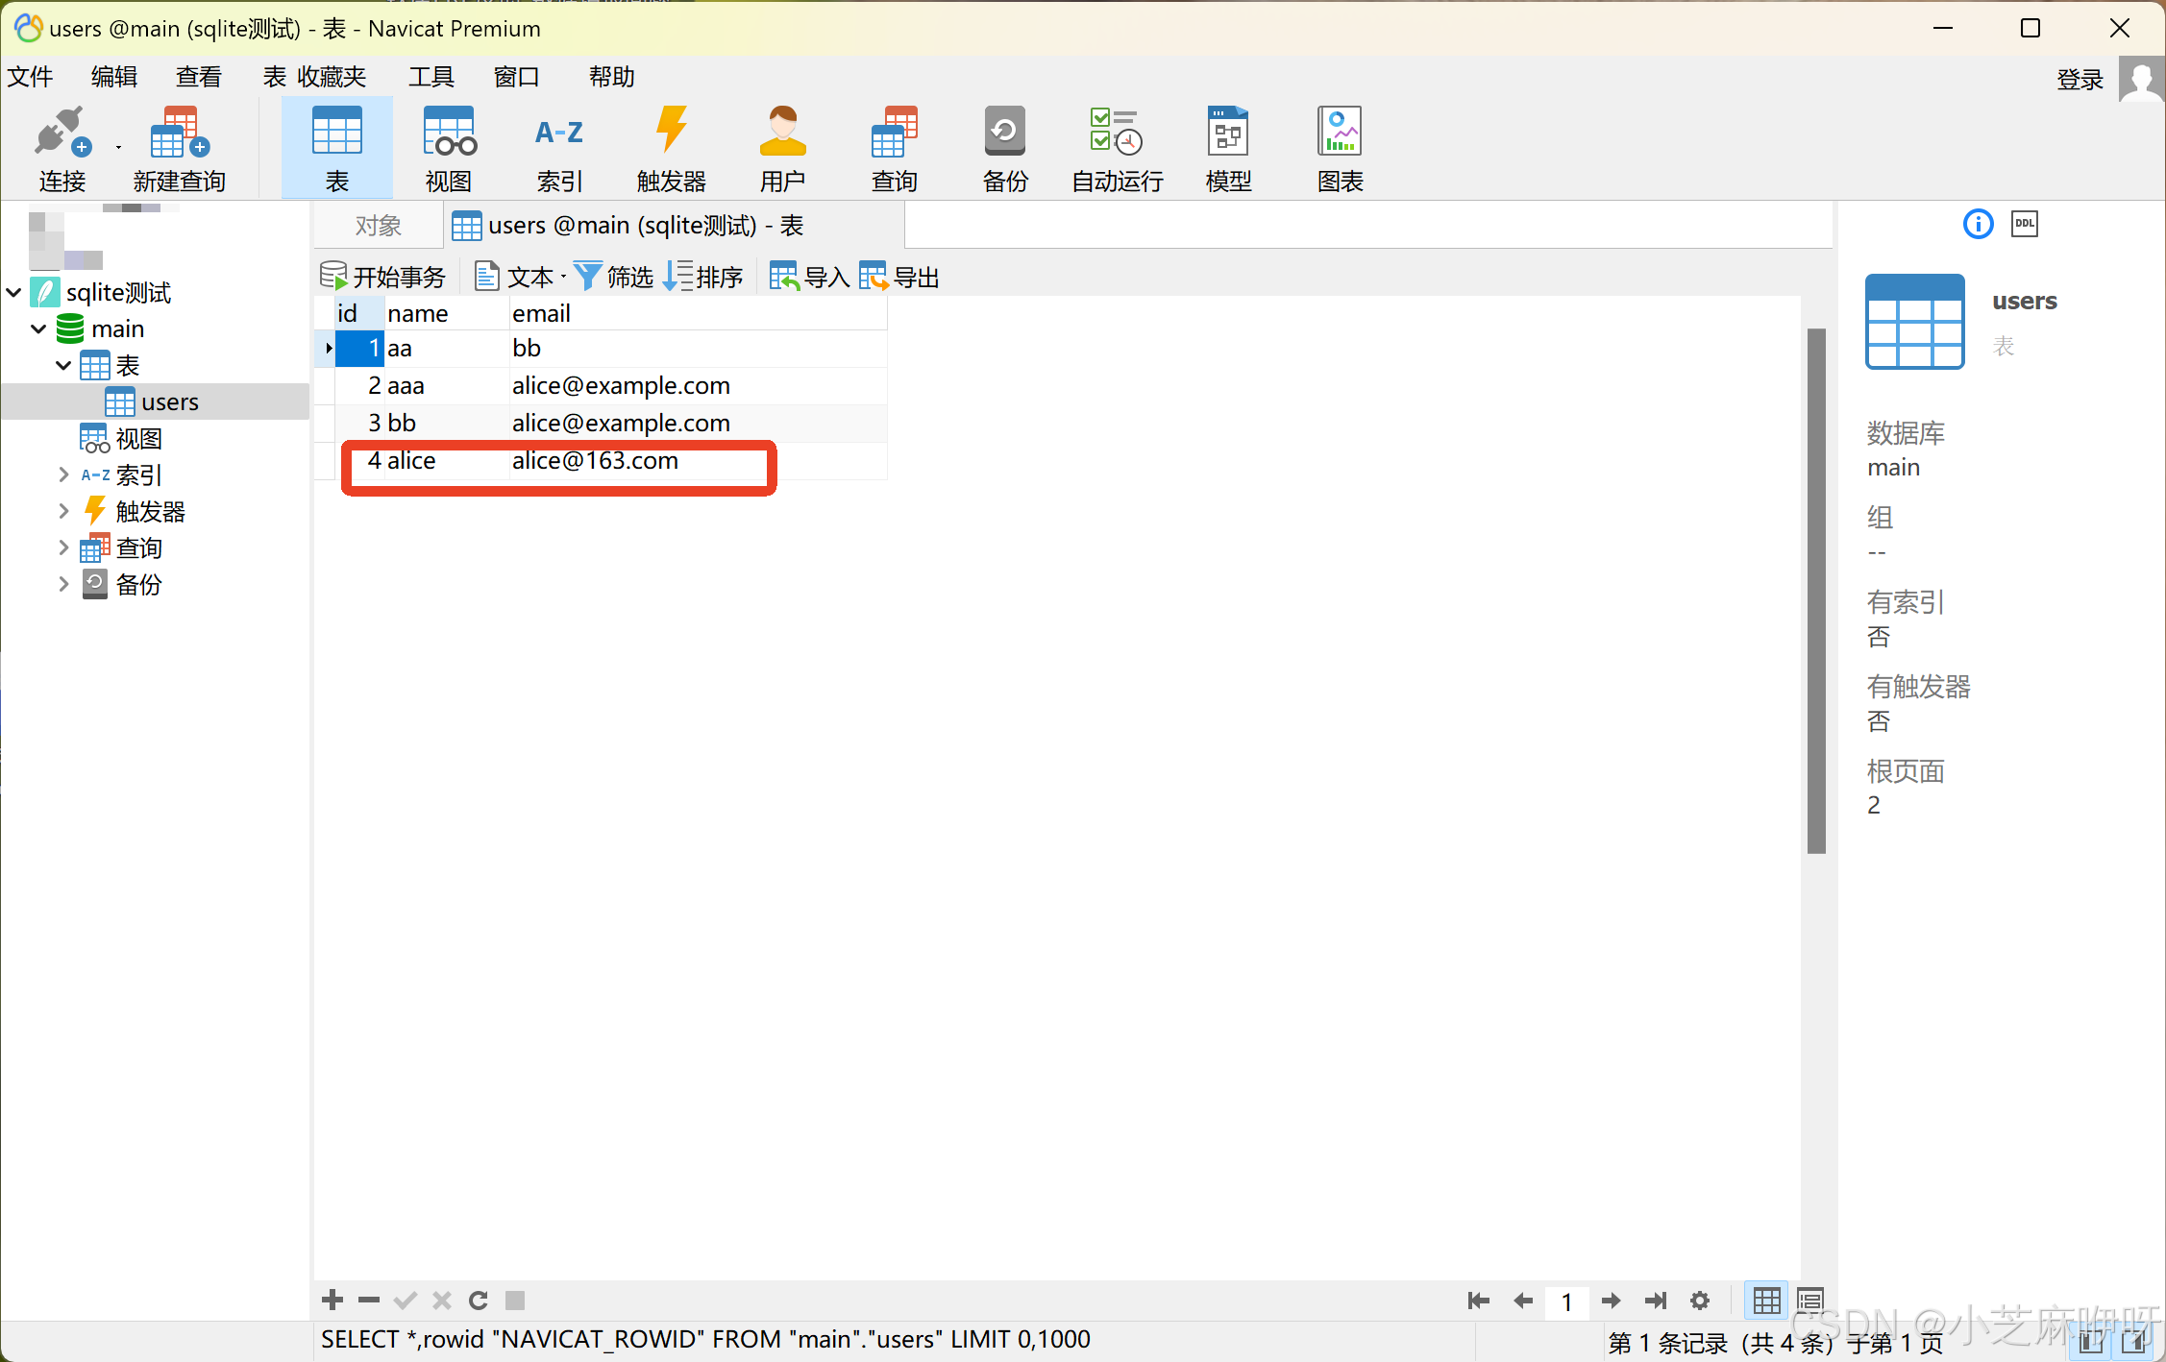Click the page number input field
This screenshot has width=2166, height=1362.
click(x=1566, y=1300)
